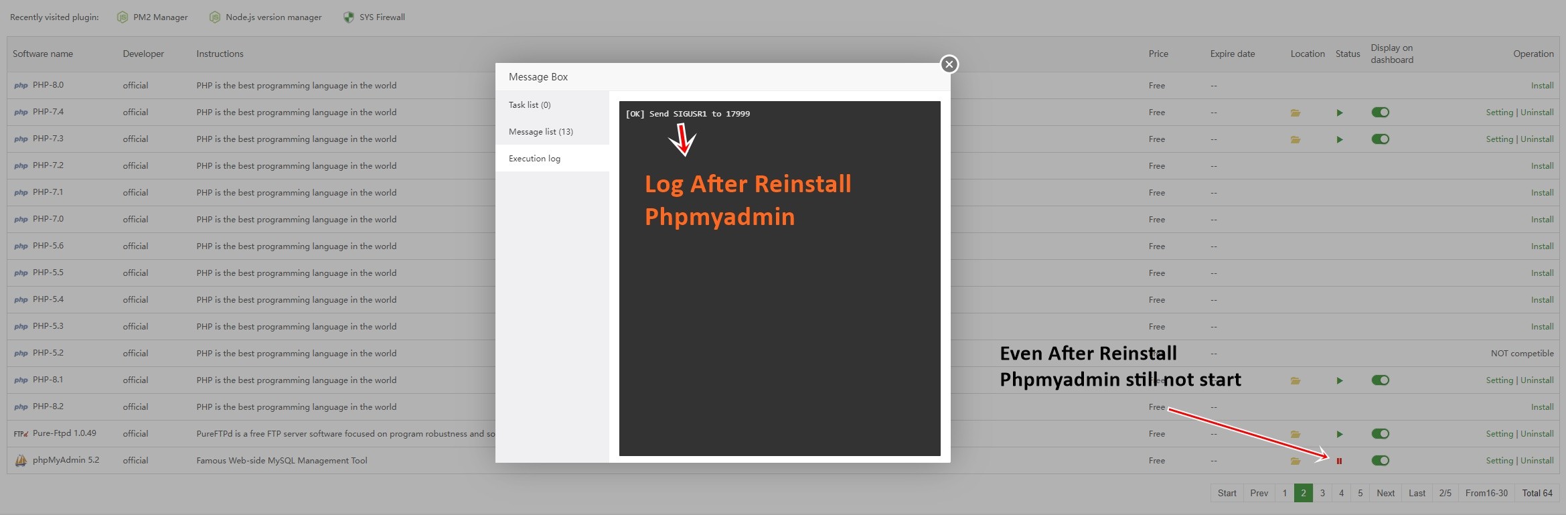Toggle PHP-7.4 display on dashboard
This screenshot has height=515, width=1566.
(x=1380, y=113)
